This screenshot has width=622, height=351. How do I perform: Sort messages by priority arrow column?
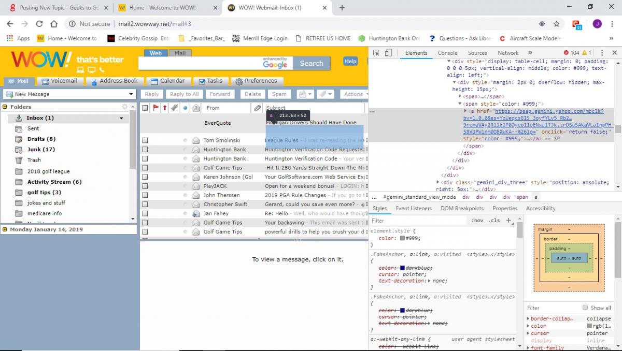[x=165, y=108]
